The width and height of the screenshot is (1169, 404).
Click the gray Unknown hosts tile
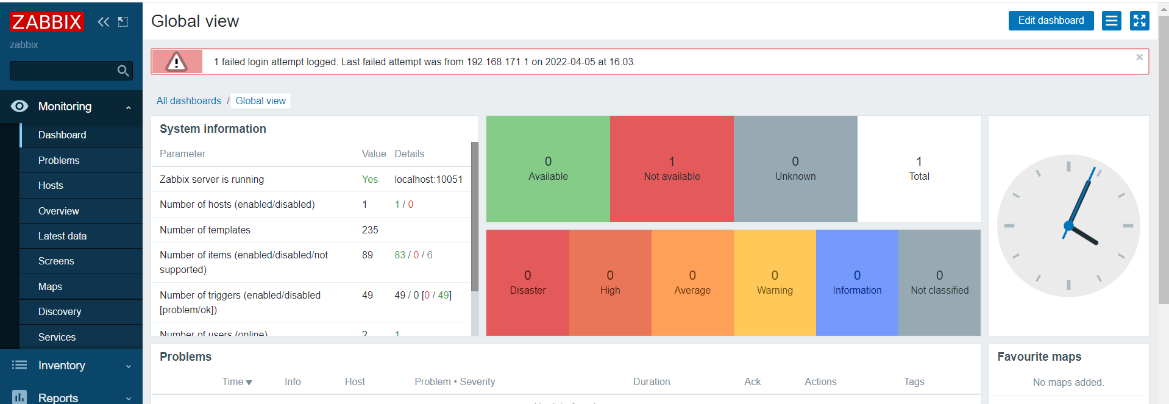795,169
